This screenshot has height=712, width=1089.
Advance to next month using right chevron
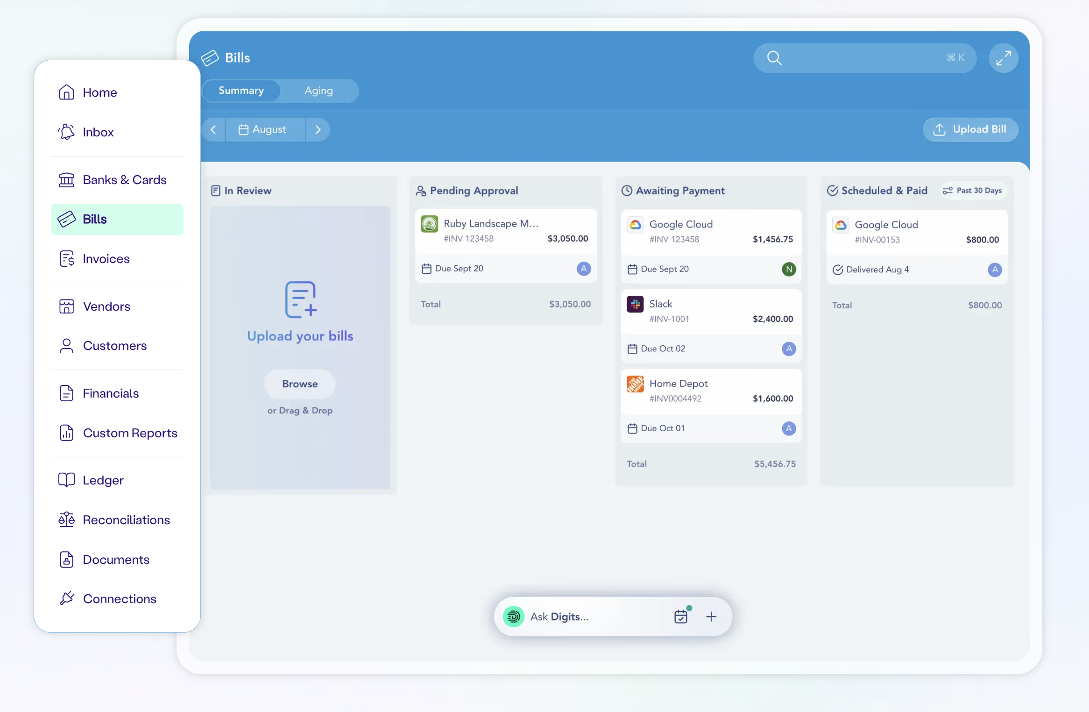[318, 129]
